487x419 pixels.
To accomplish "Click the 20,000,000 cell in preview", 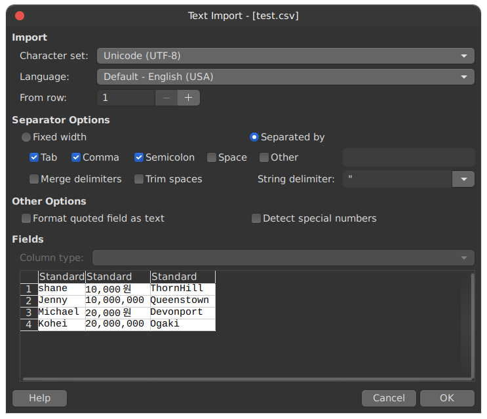I will coord(118,325).
